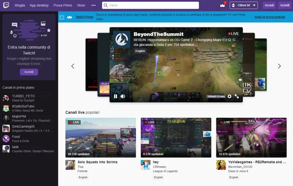This screenshot has height=186, width=293.
Task: Click the Iscriviti button in the header
Action: tap(285, 5)
